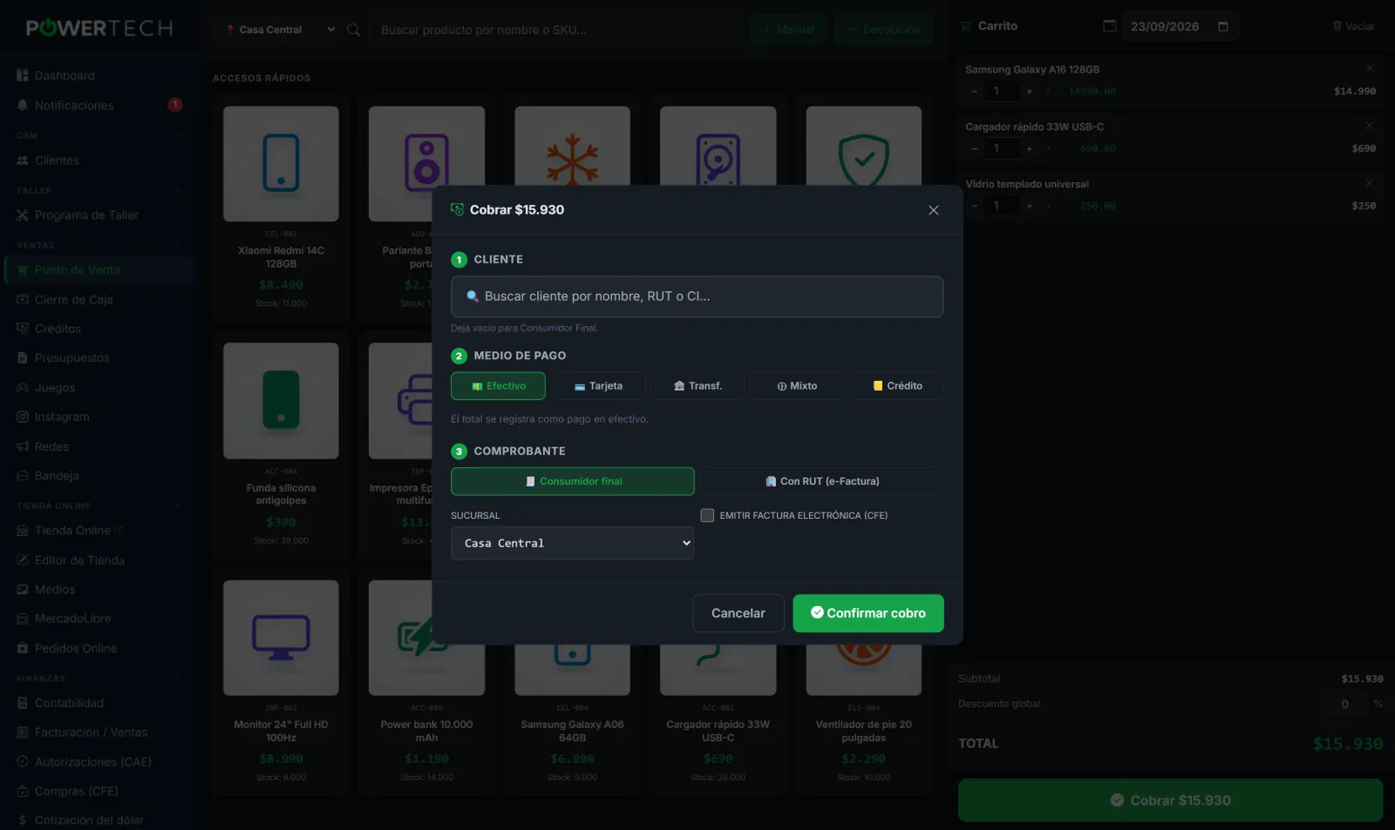Decrease quantity of Vidrio templado universal

pyautogui.click(x=975, y=206)
